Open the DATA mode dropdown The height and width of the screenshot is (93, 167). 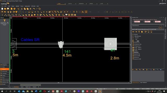pyautogui.click(x=76, y=4)
